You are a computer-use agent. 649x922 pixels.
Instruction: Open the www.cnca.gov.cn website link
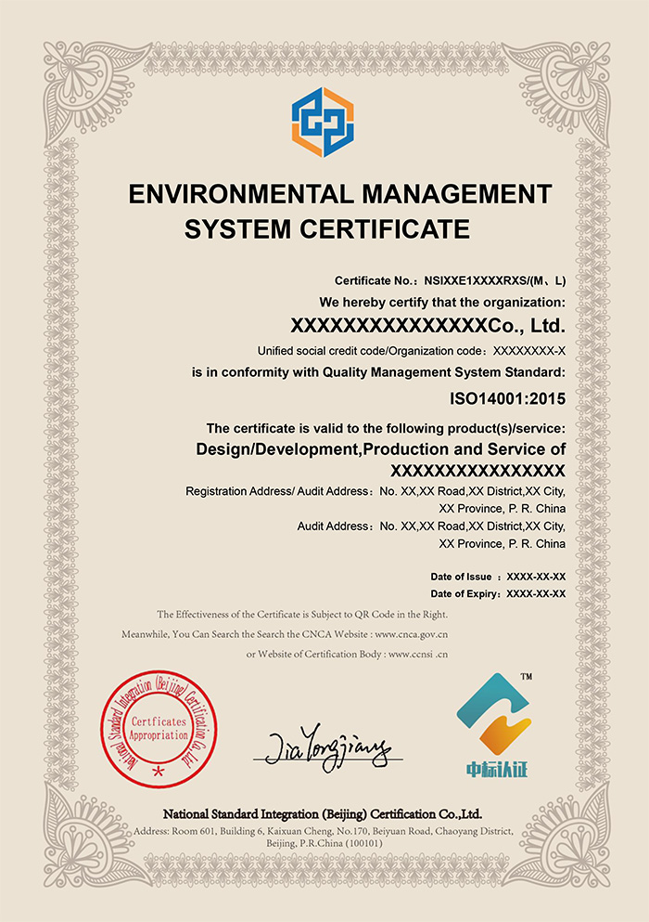411,634
